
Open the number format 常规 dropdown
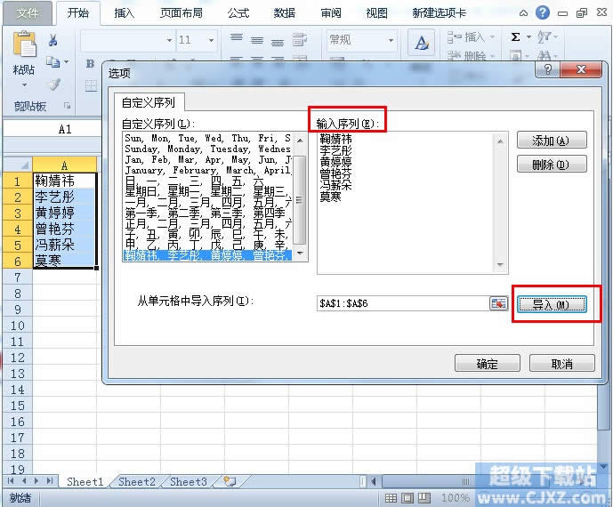[x=391, y=40]
